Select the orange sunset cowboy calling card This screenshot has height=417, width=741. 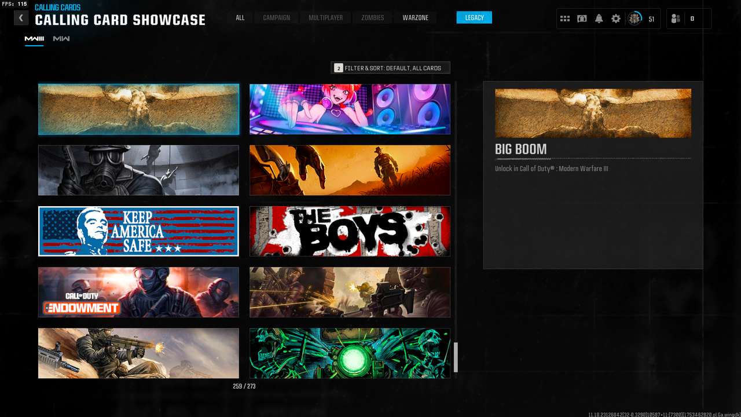pos(350,170)
